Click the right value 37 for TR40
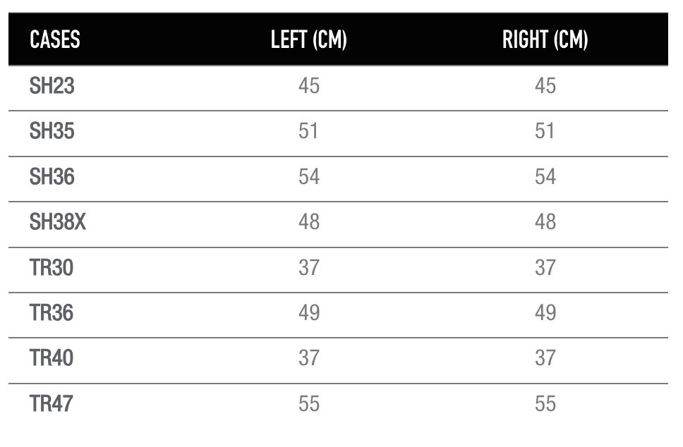The width and height of the screenshot is (683, 447). click(x=545, y=357)
